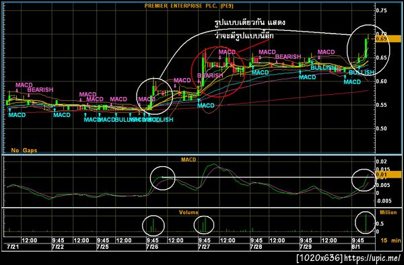Image resolution: width=404 pixels, height=265 pixels.
Task: Select the BULLISH signal label on 8/1
Action: (361, 73)
